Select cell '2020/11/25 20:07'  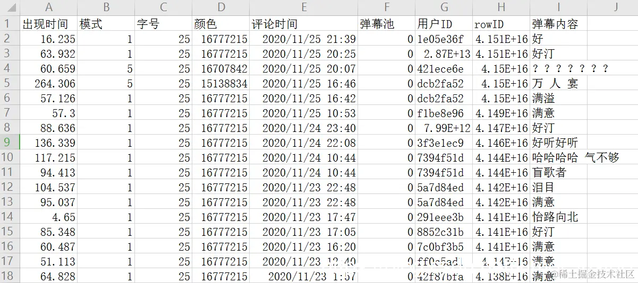(304, 68)
